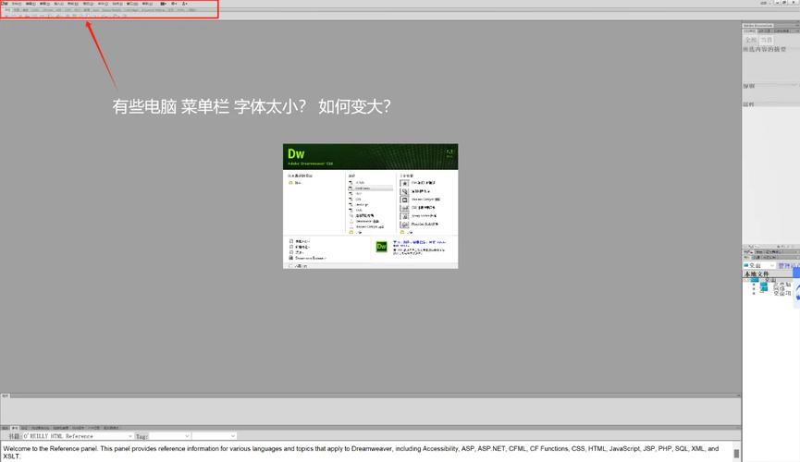
Task: Choose Business Catalyst 站点 in Create New list
Action: (x=369, y=227)
